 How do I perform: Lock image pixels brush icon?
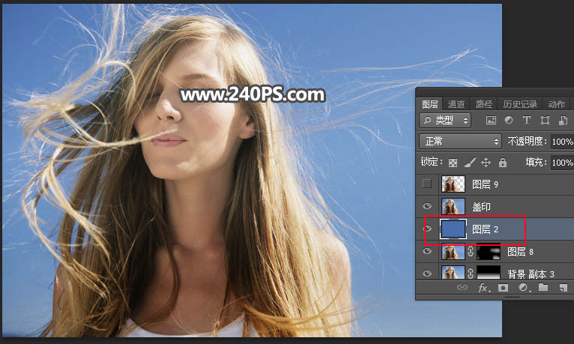point(470,162)
